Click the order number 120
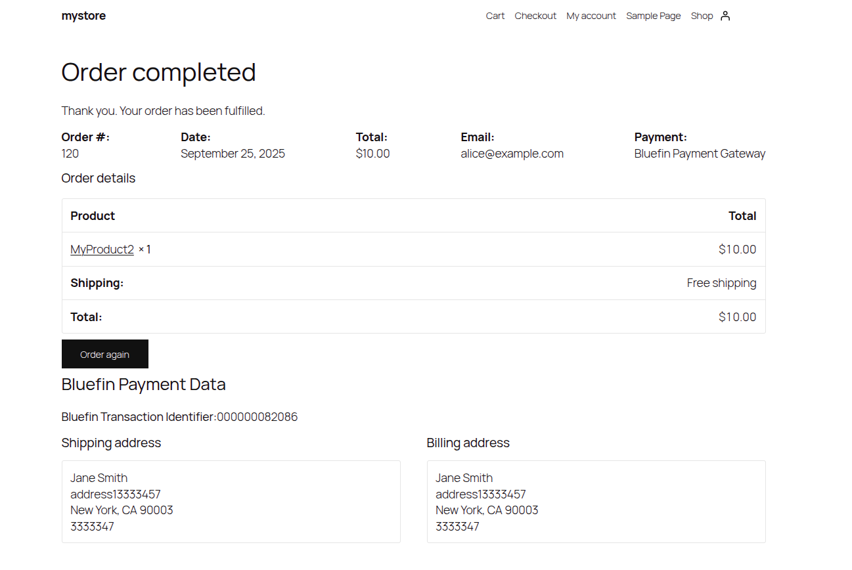 coord(69,153)
